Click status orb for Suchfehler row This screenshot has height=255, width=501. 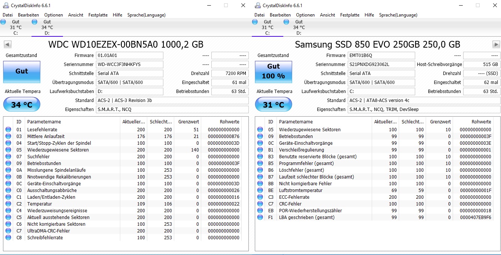[8, 157]
